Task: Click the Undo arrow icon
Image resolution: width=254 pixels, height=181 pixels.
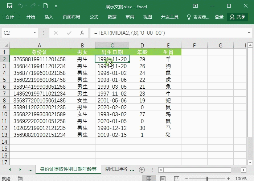Action: (20, 6)
